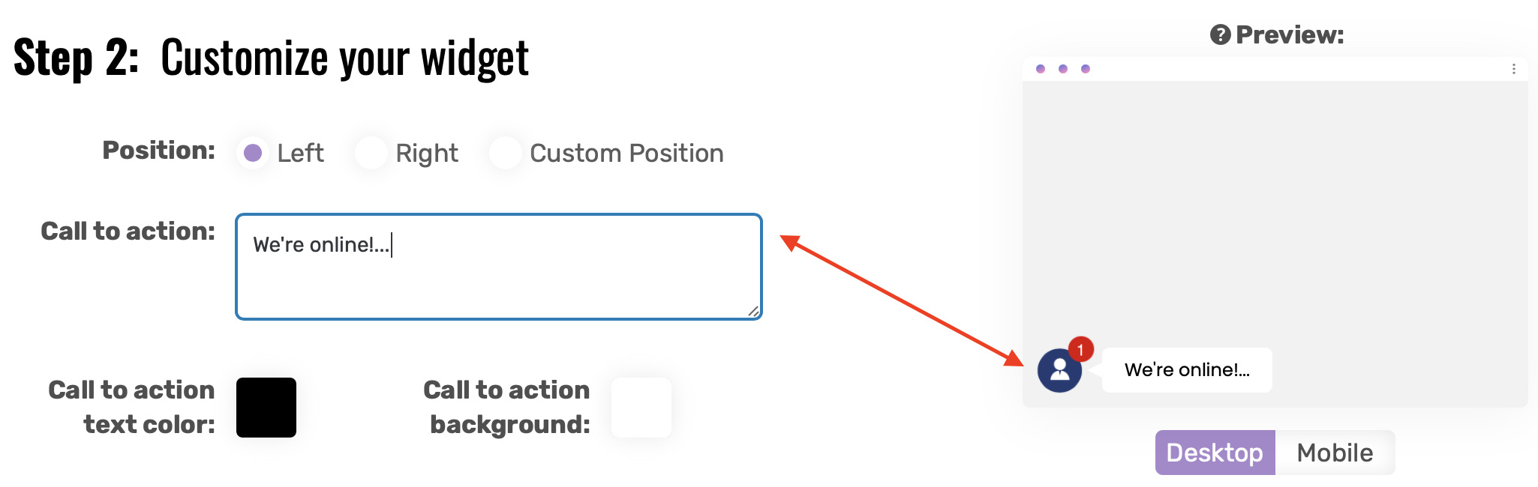Click the preview window gray content area

1275,210
